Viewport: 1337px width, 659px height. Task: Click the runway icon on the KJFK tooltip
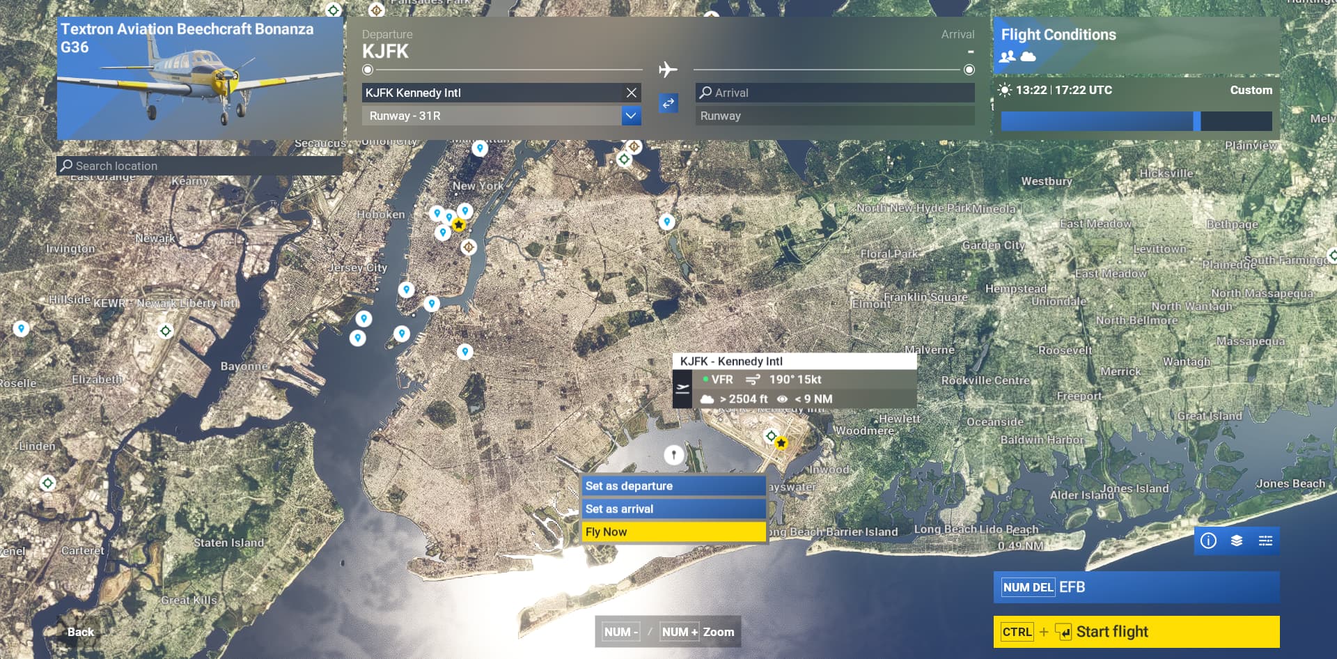click(682, 389)
